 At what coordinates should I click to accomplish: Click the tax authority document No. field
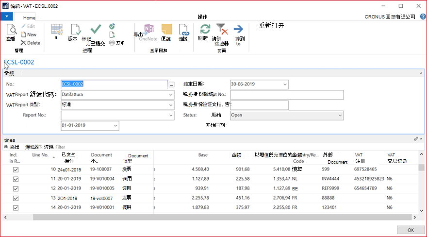point(259,105)
